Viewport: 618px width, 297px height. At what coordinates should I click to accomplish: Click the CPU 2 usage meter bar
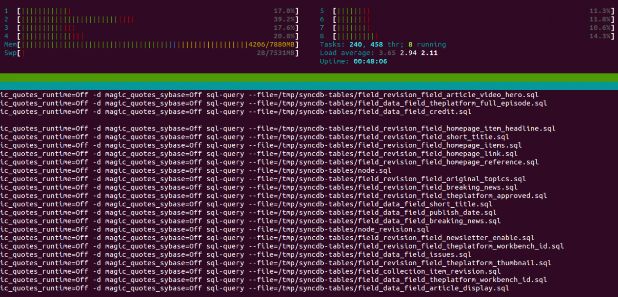coord(158,19)
